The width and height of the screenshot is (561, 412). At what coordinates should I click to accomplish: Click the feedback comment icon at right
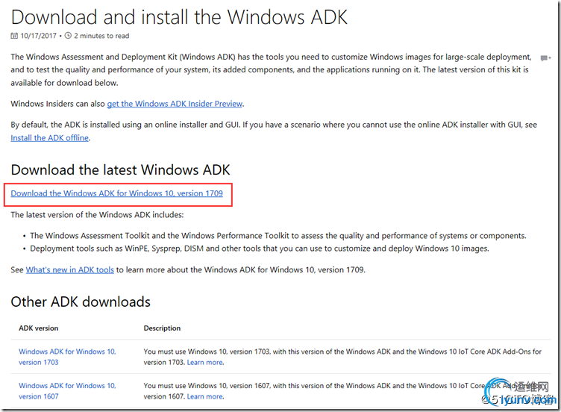click(545, 58)
